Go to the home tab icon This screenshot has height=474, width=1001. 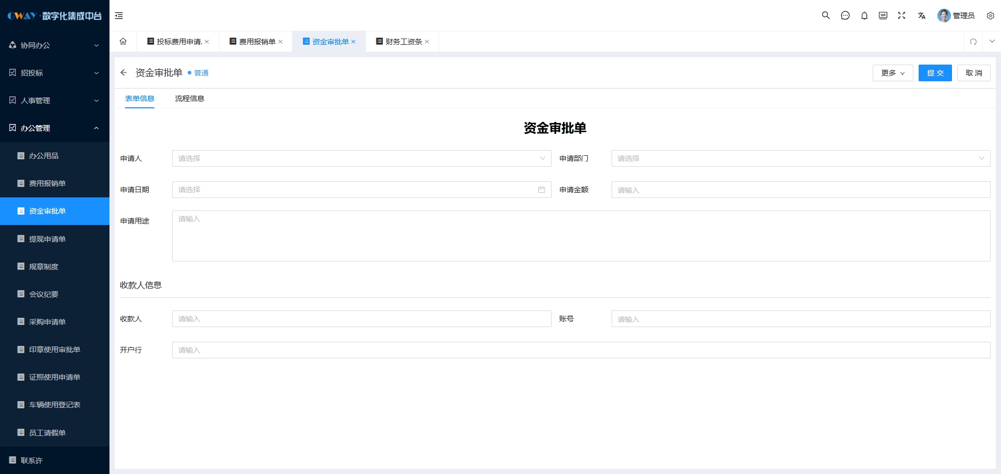123,42
